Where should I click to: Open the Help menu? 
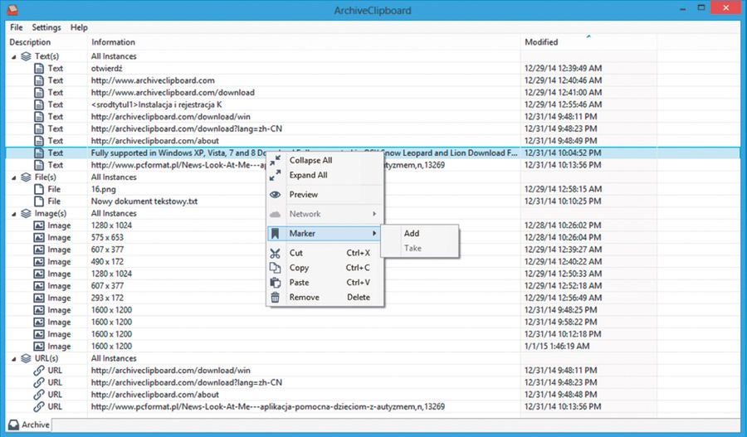pyautogui.click(x=79, y=27)
